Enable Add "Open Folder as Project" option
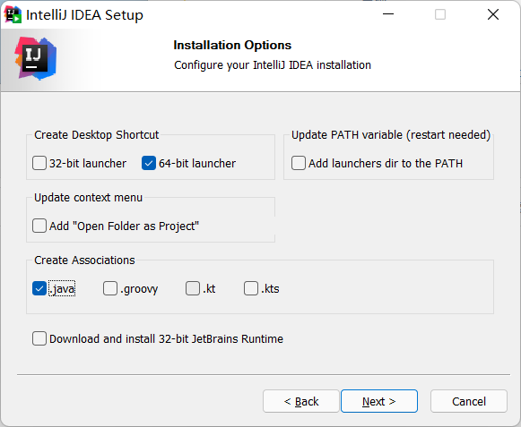 pos(39,226)
